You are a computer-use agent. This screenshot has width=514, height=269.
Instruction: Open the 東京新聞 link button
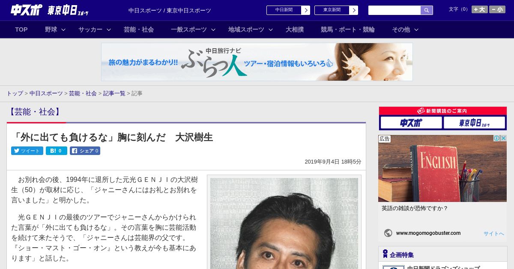point(332,10)
